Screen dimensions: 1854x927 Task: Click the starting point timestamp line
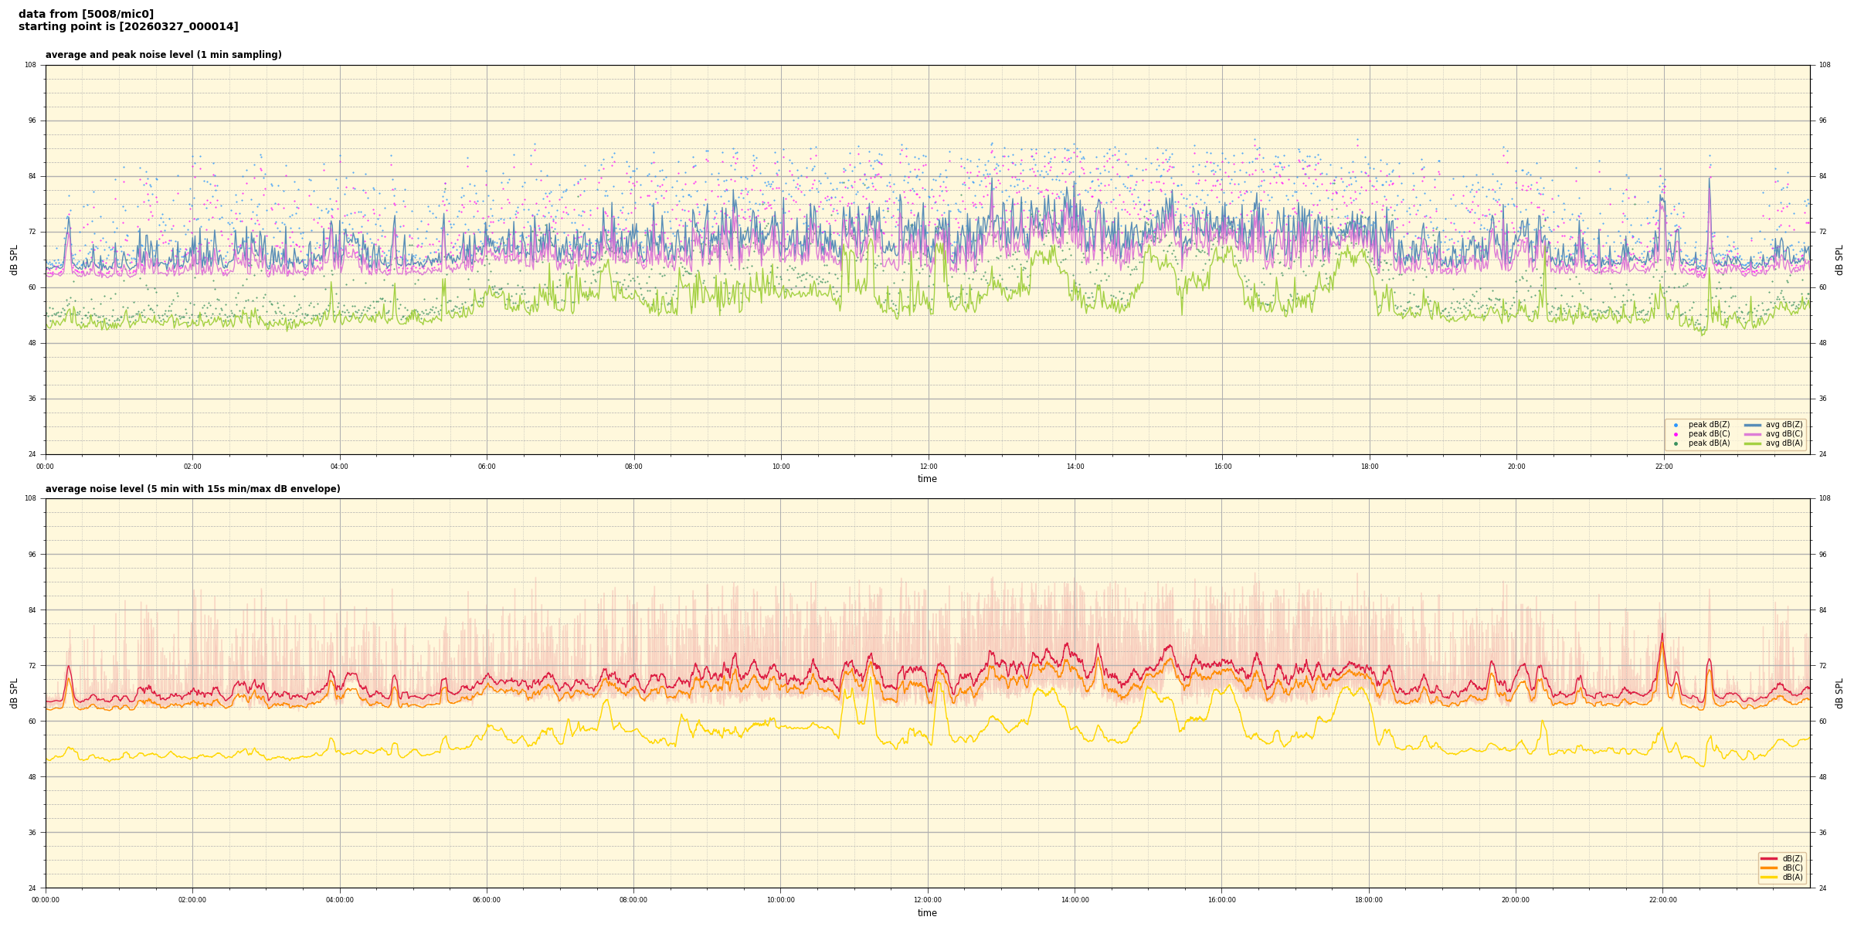click(x=128, y=27)
